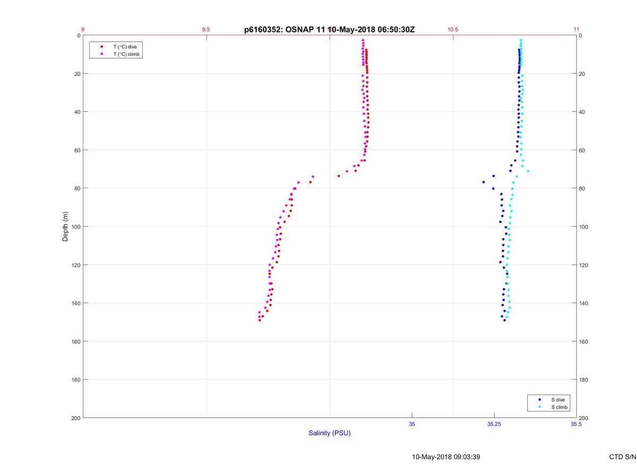
Task: Select the 'S dive' legend entry
Action: pos(557,399)
